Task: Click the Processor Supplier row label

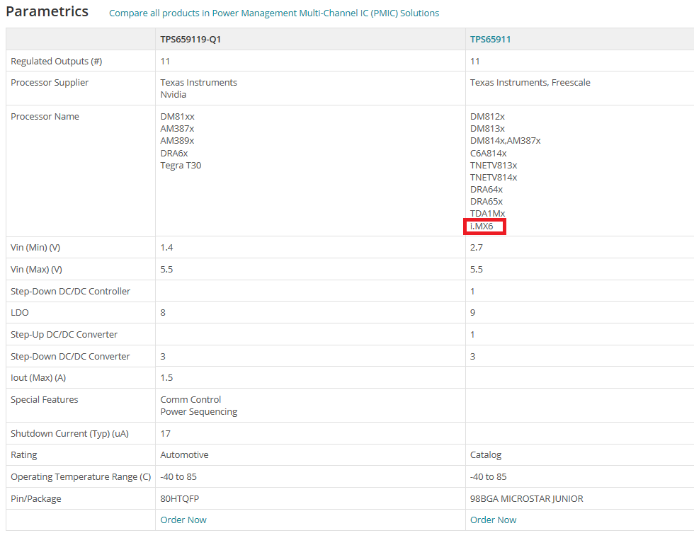Action: point(50,82)
